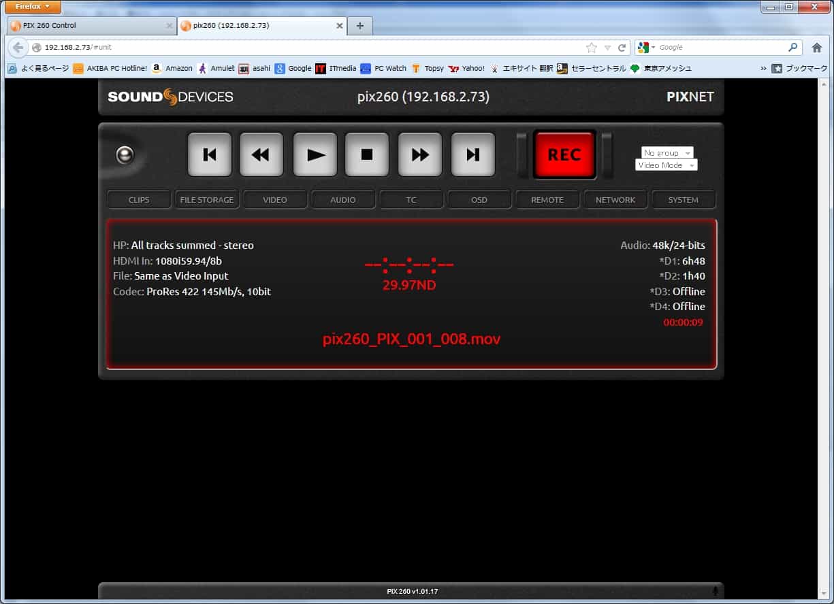The image size is (834, 604).
Task: Open the Amulet bookmark
Action: click(x=216, y=68)
